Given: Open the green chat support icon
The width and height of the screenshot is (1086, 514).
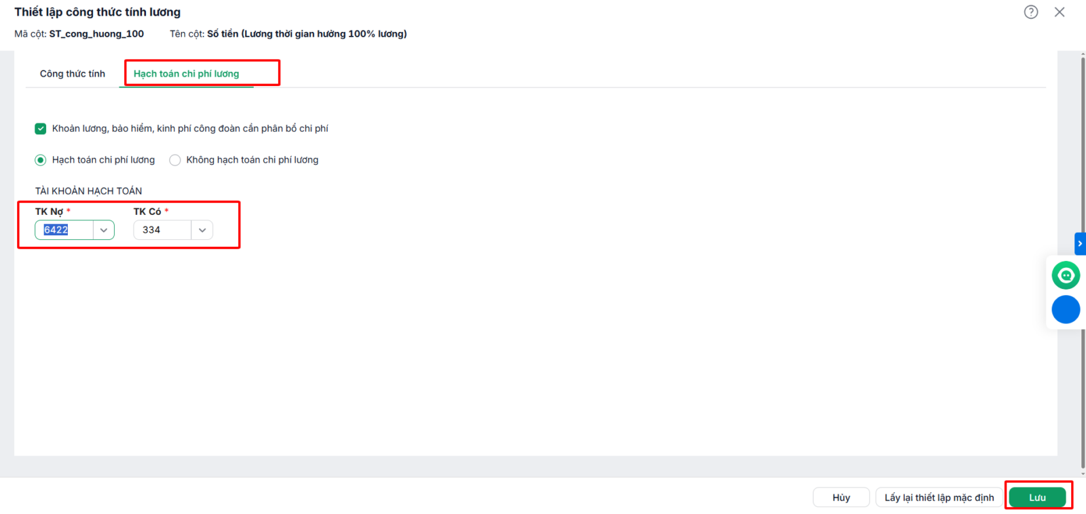Looking at the screenshot, I should [1066, 275].
